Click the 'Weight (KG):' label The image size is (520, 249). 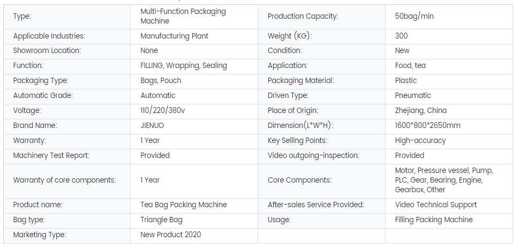(289, 36)
